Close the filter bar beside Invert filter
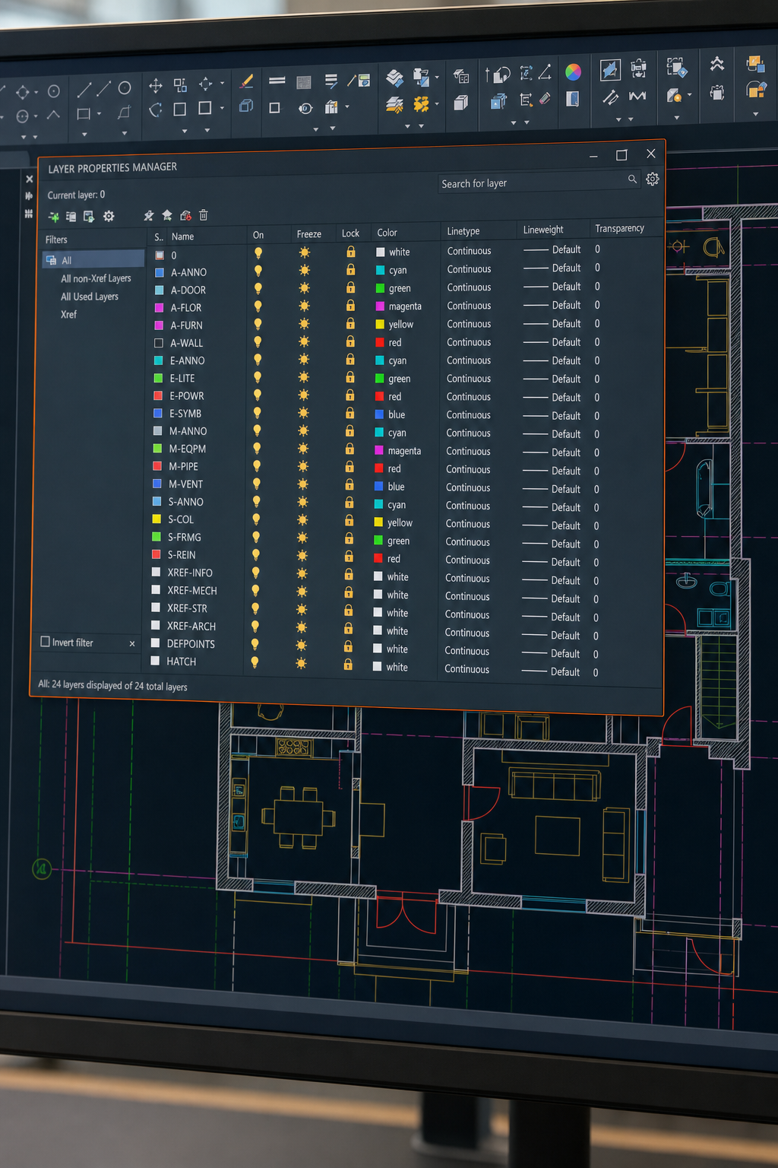 tap(132, 643)
